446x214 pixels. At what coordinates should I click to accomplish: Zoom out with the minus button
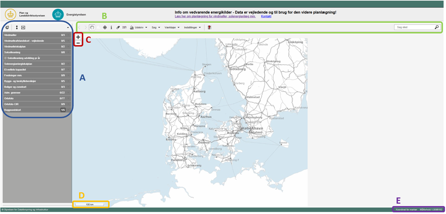pos(78,43)
